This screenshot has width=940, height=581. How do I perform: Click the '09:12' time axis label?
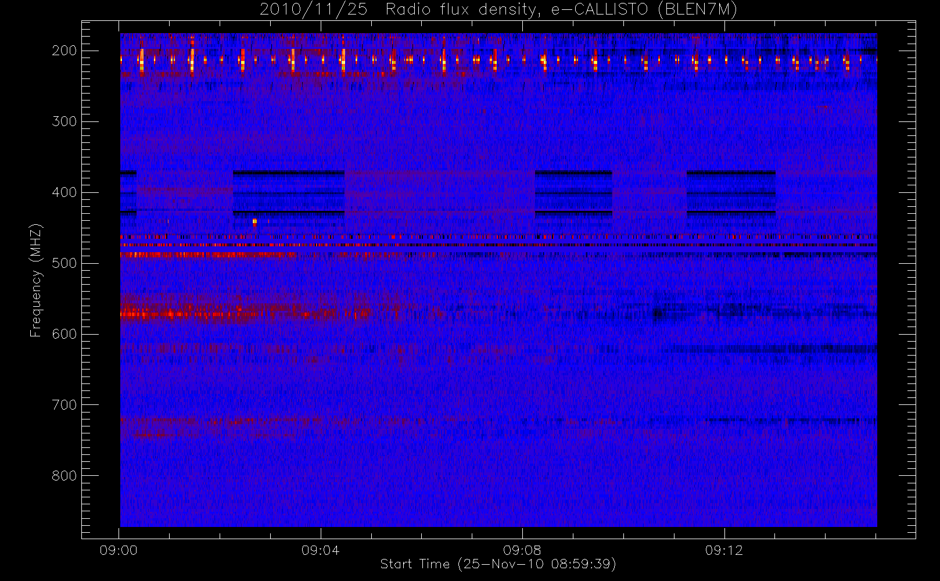point(724,550)
